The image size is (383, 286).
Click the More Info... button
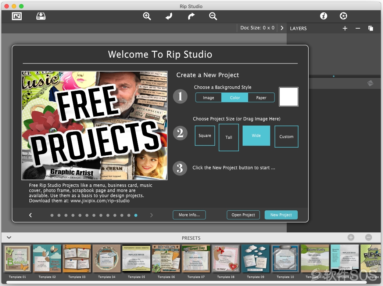pyautogui.click(x=189, y=215)
